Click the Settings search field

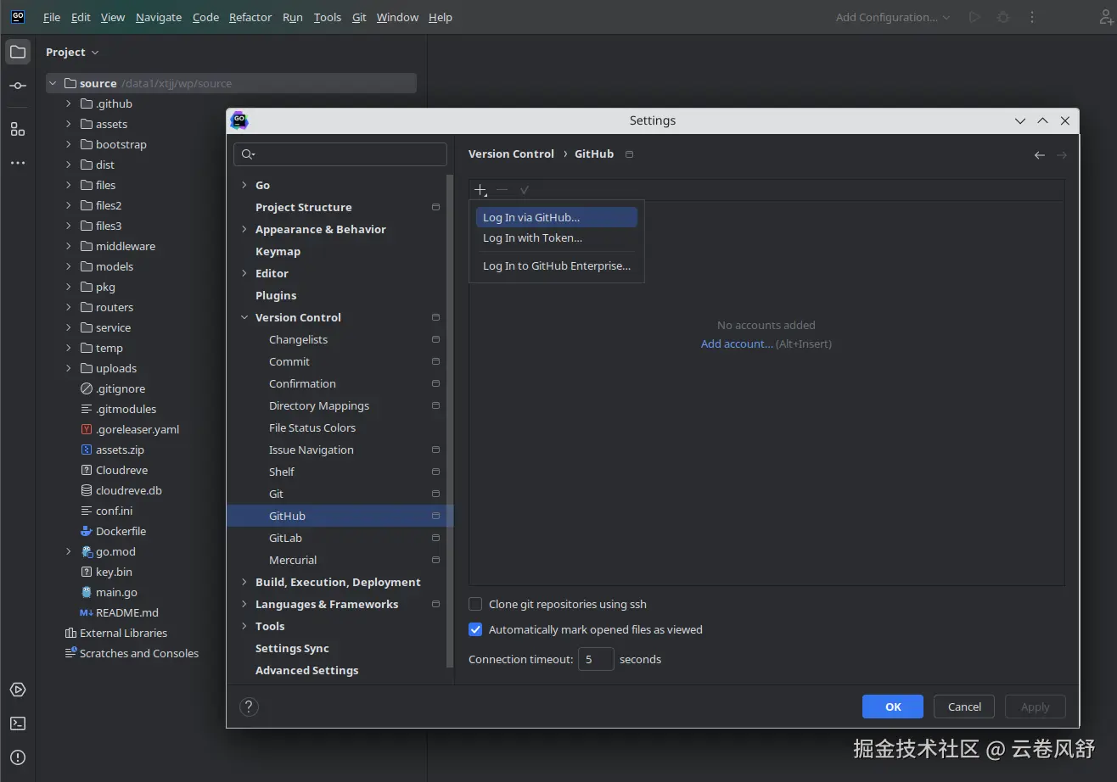340,154
